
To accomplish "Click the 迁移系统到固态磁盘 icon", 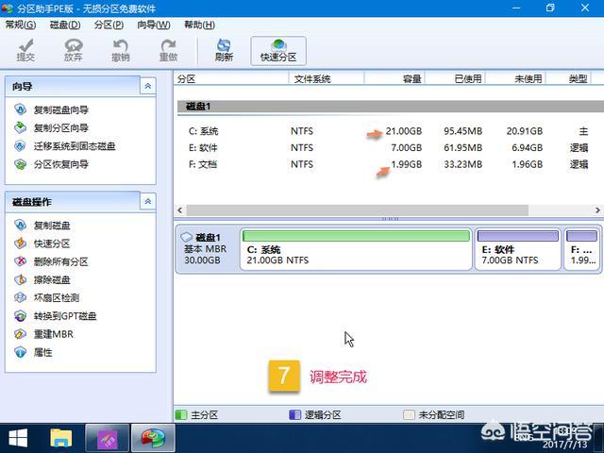I will click(x=20, y=146).
